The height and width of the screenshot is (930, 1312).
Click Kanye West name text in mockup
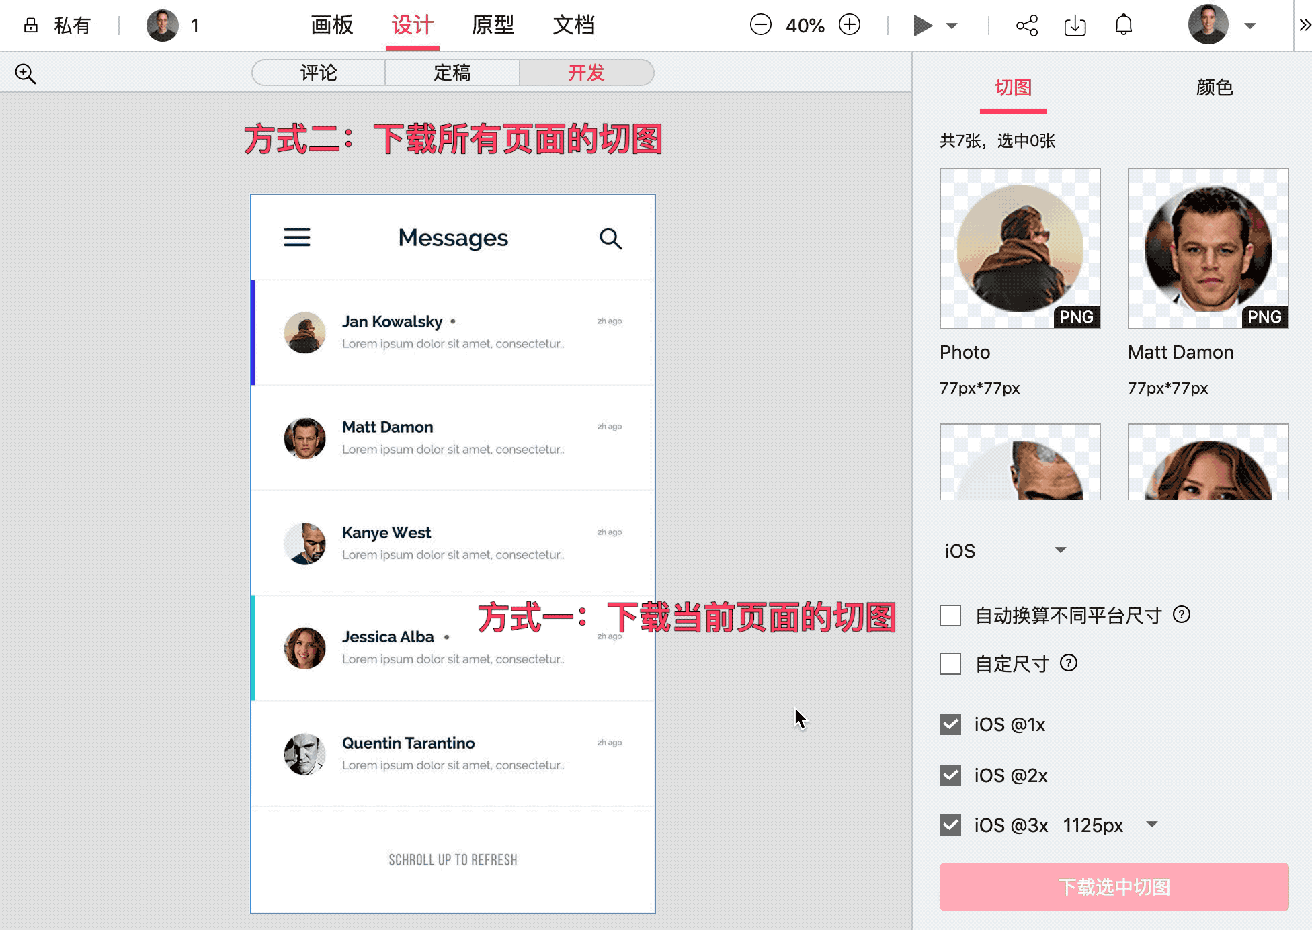pyautogui.click(x=386, y=533)
